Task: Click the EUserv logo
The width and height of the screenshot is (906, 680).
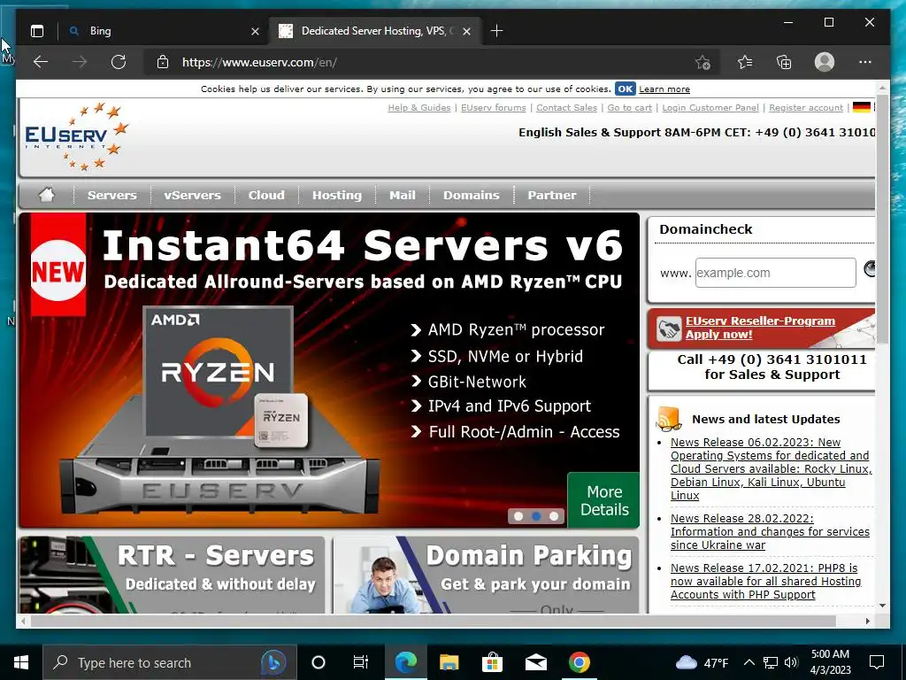Action: point(76,136)
